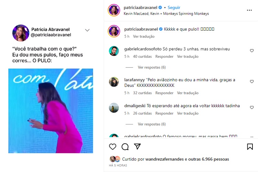Share the post with the paper plane icon
The image size is (258, 172).
point(137,146)
